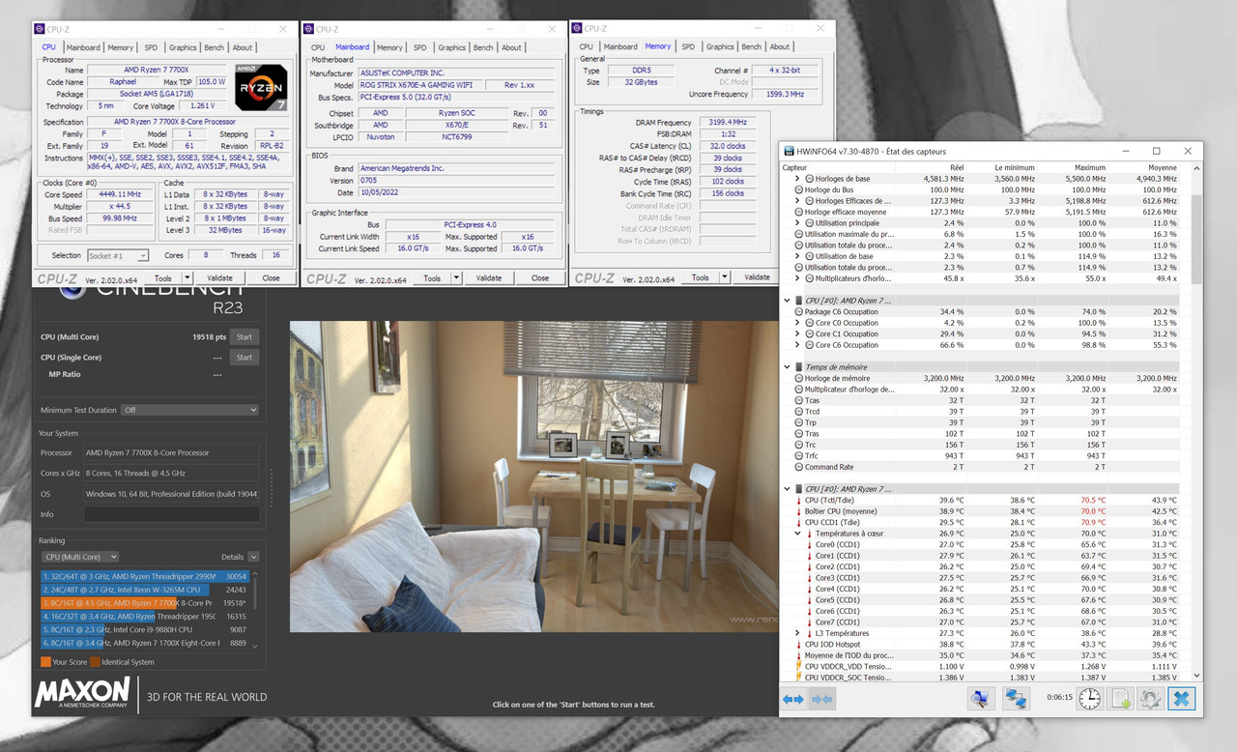Open SPD tab in first CPU-Z window

tap(151, 47)
